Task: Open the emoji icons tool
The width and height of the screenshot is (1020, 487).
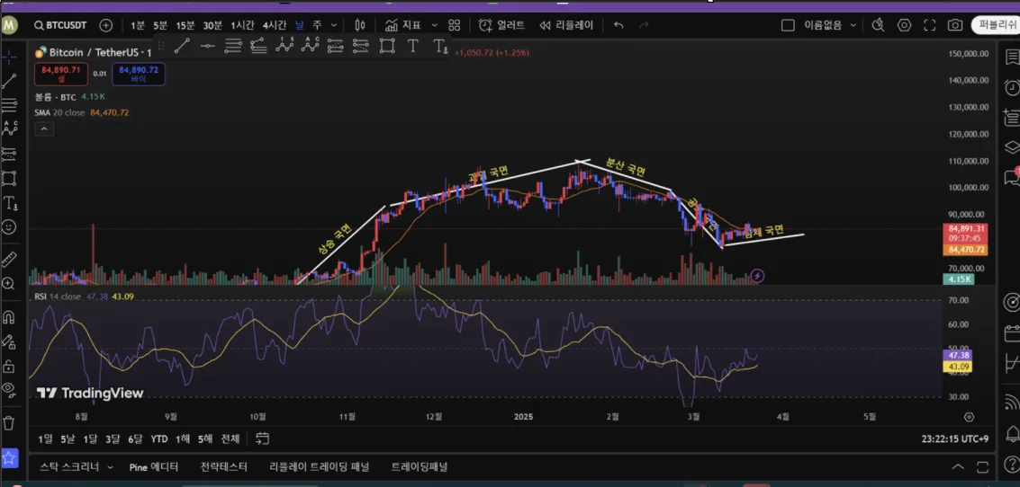Action: 9,227
